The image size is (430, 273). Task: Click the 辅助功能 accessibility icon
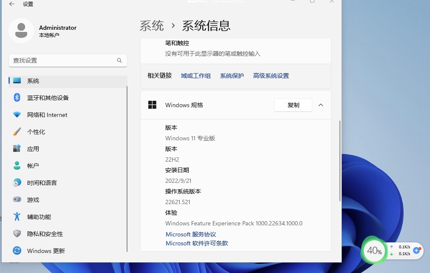[16, 216]
